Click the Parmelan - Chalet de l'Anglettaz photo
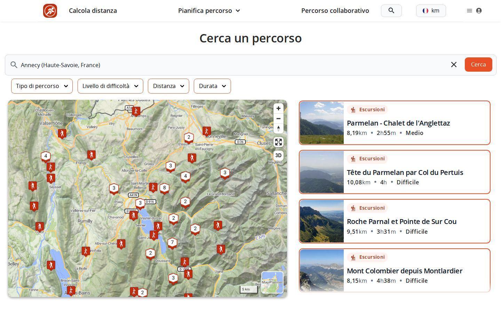 pyautogui.click(x=322, y=123)
